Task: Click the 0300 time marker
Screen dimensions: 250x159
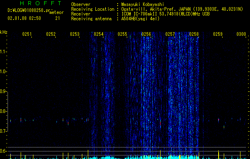Action: (241, 34)
